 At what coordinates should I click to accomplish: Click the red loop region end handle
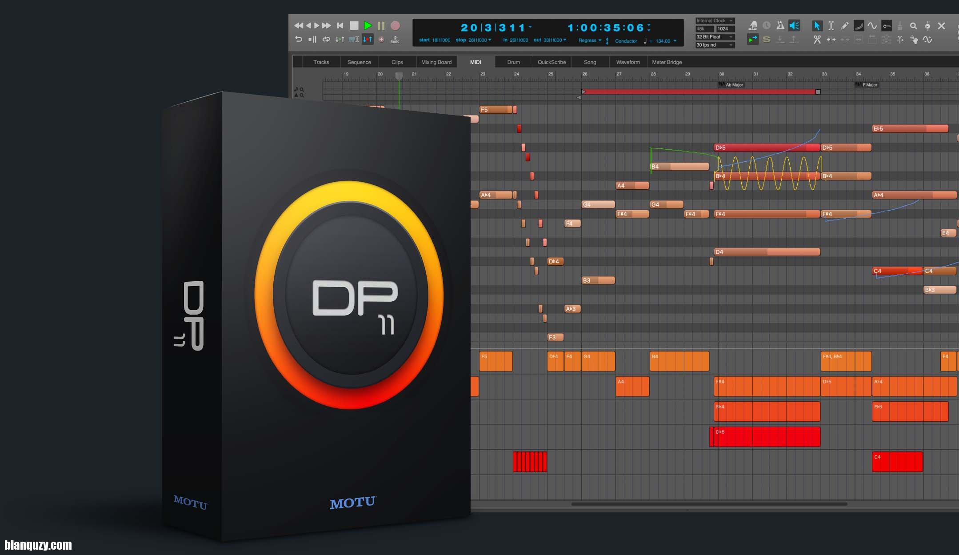pyautogui.click(x=818, y=92)
